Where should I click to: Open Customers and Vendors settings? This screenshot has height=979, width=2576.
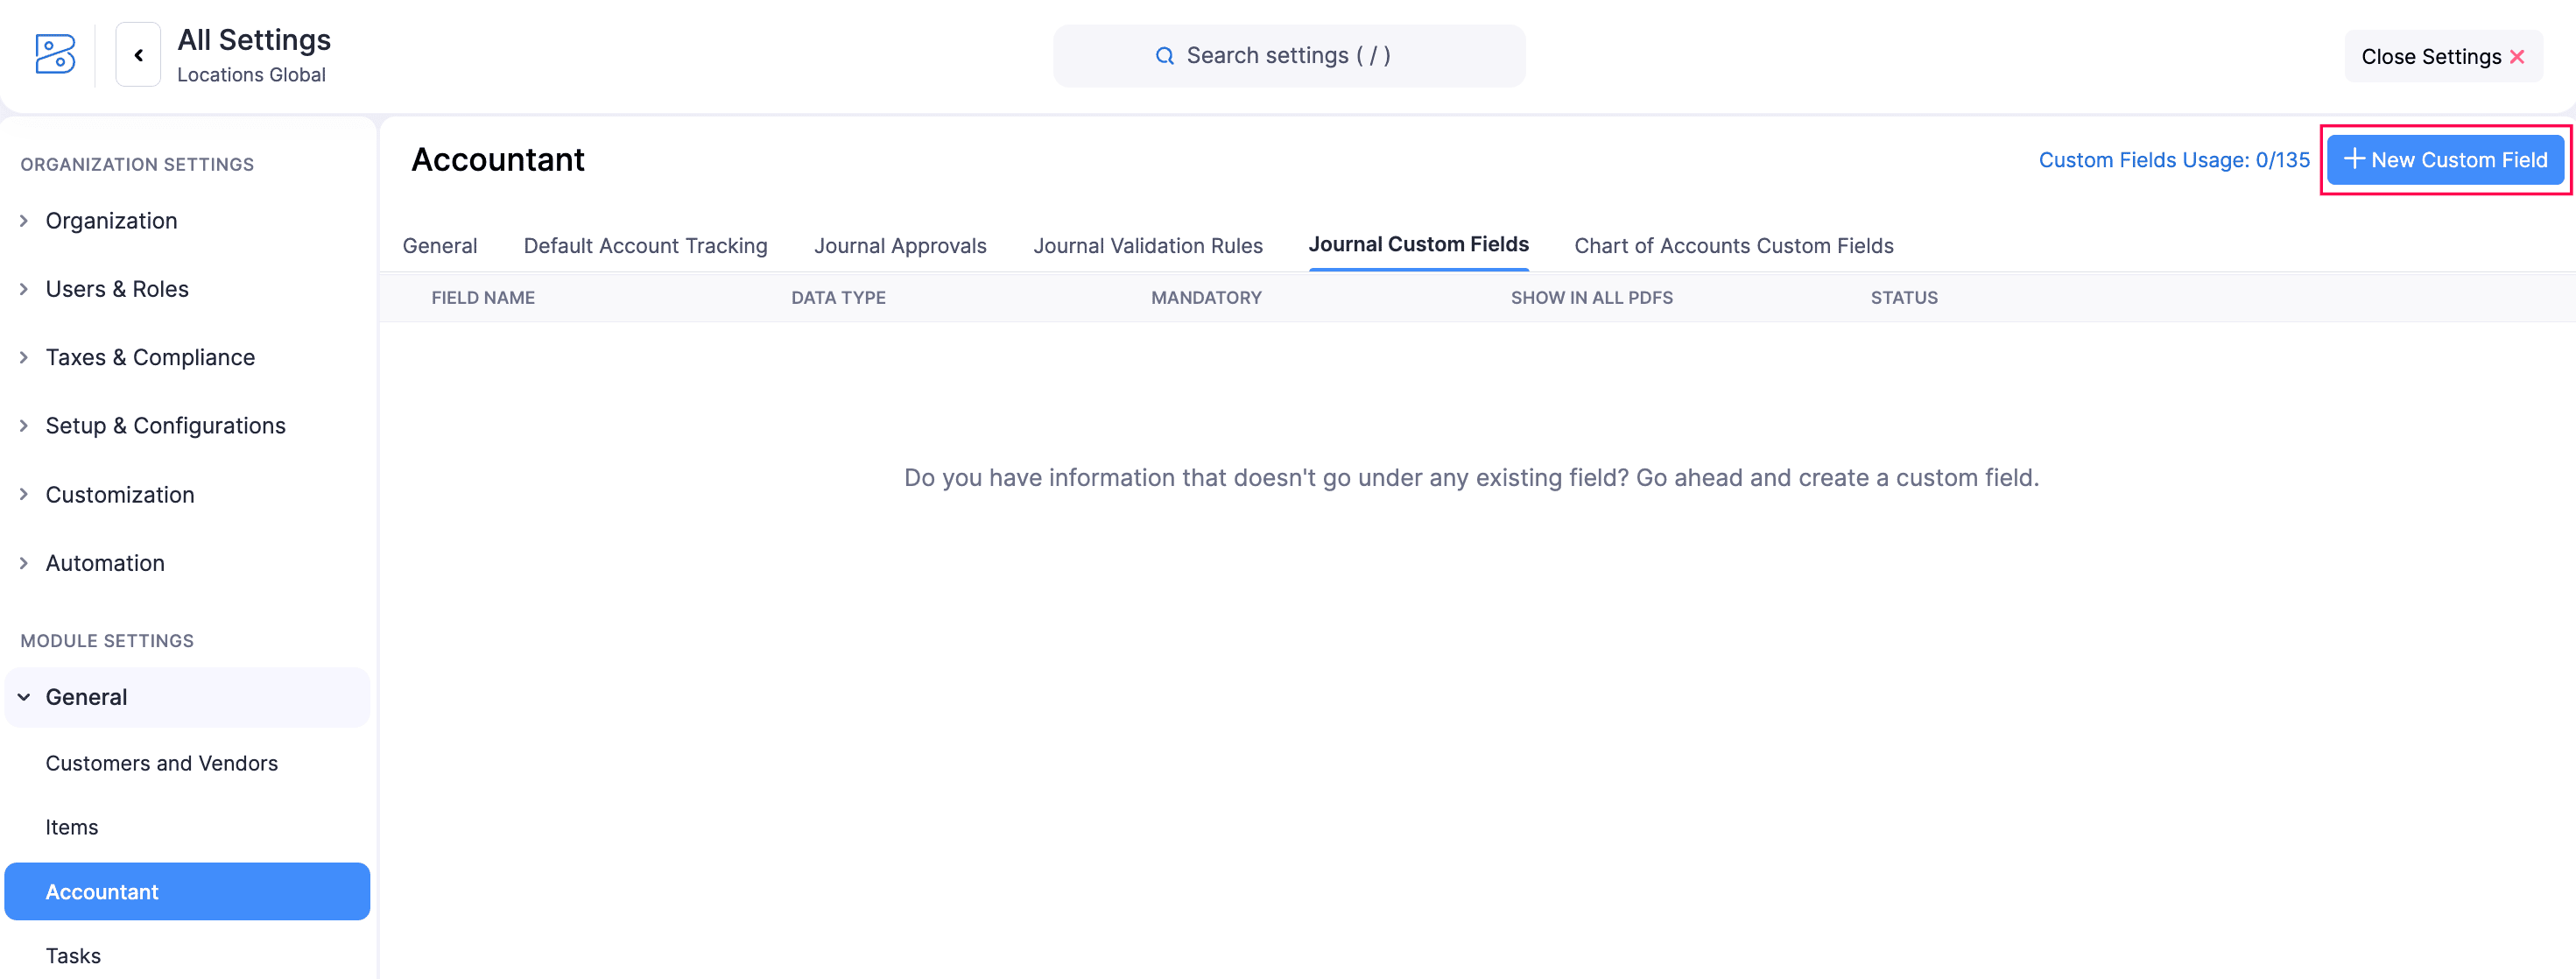tap(161, 763)
